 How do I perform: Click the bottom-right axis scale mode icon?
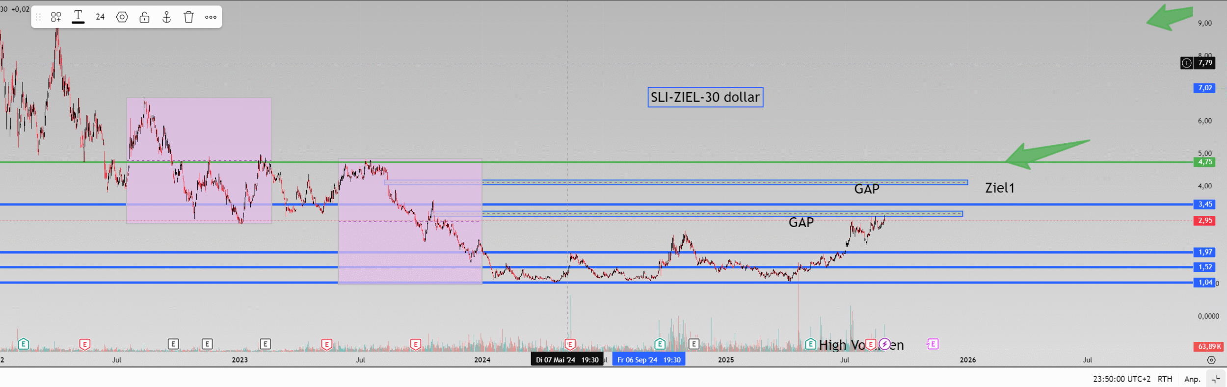pos(1216,379)
